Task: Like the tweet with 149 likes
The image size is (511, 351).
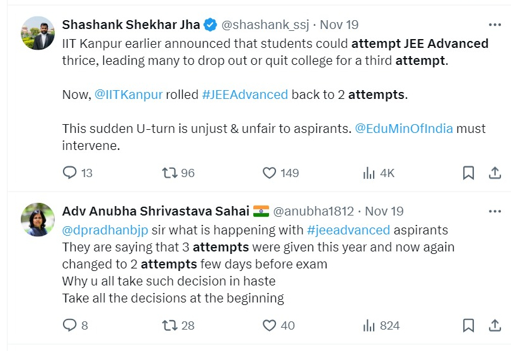Action: pos(270,173)
